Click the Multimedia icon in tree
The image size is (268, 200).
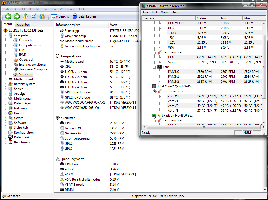click(11, 98)
